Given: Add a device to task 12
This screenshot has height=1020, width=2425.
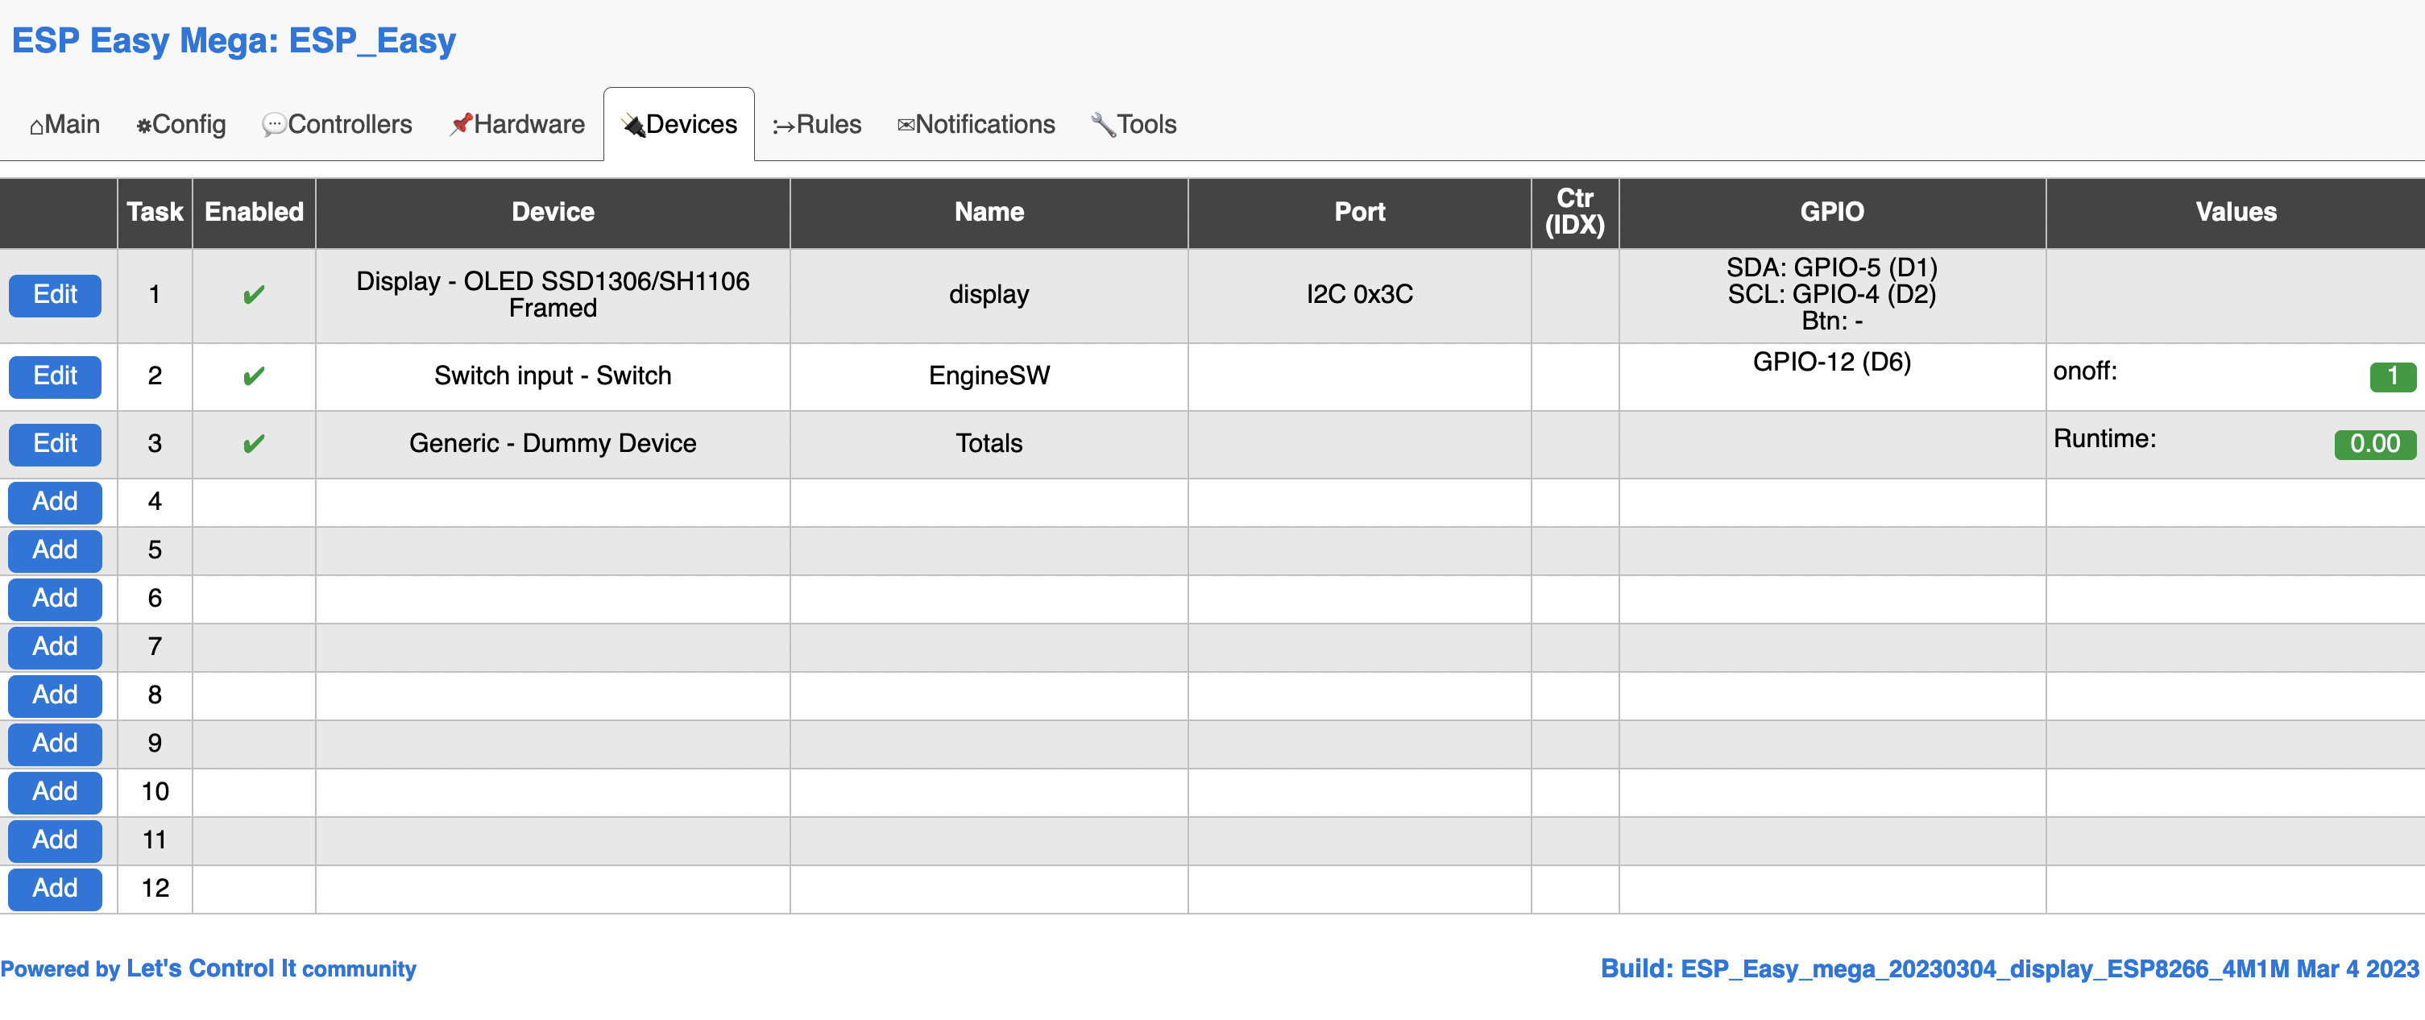Looking at the screenshot, I should tap(56, 889).
